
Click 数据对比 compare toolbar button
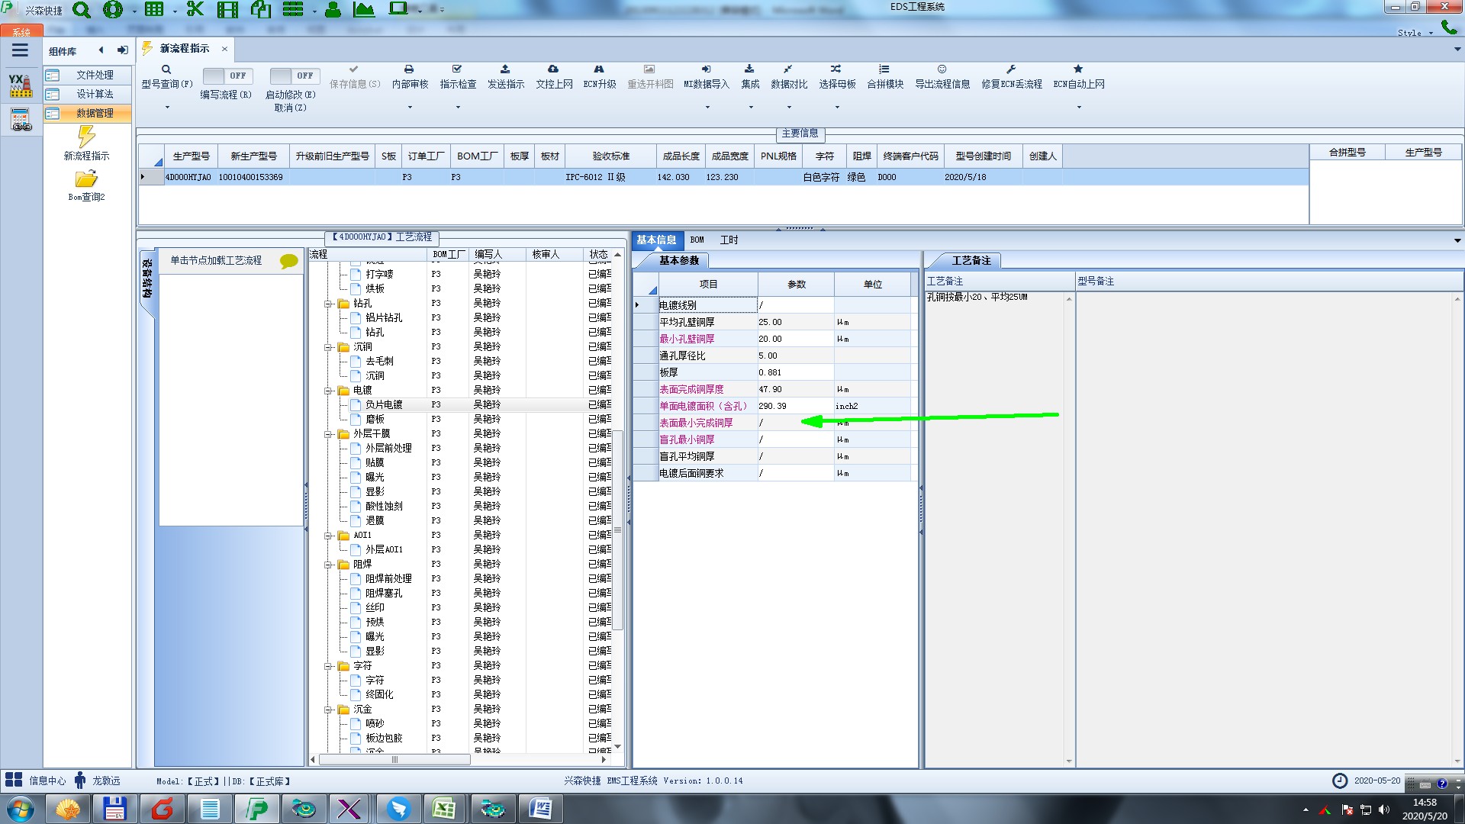coord(789,77)
